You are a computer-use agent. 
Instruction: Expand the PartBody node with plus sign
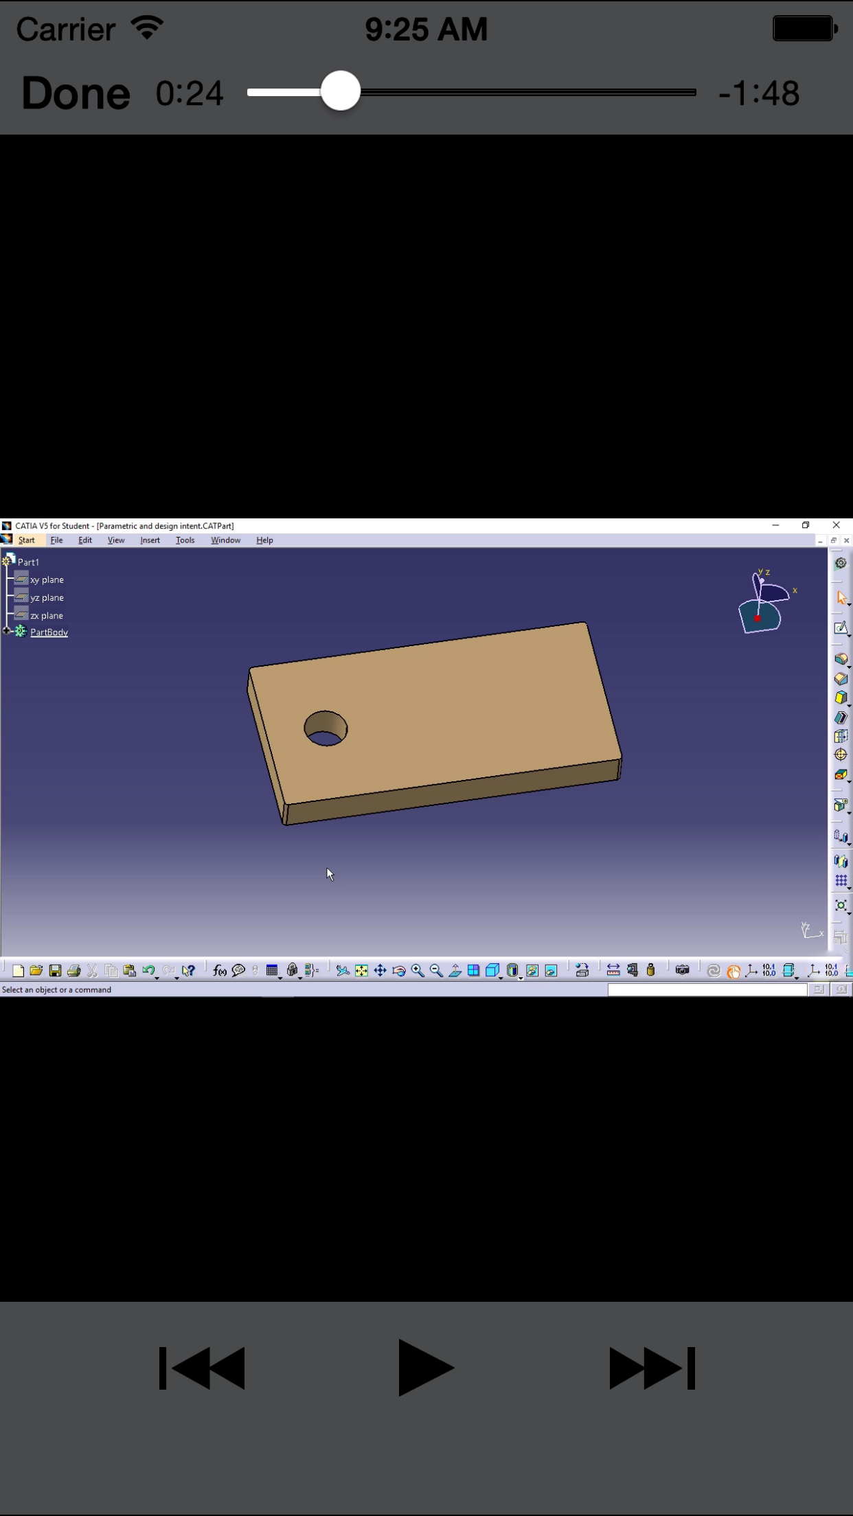(6, 630)
